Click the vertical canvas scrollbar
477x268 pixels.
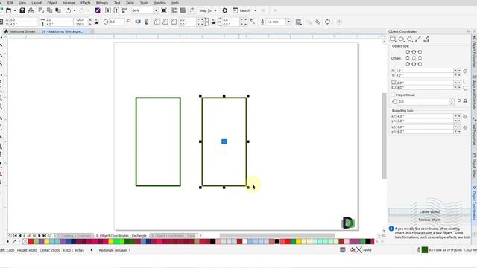tap(385, 135)
